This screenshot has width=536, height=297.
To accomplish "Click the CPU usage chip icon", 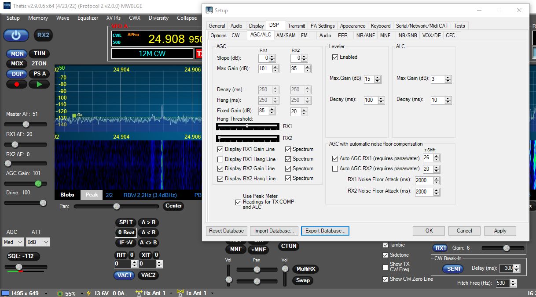I will 60,293.
